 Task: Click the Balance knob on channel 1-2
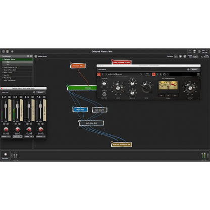click(6, 129)
